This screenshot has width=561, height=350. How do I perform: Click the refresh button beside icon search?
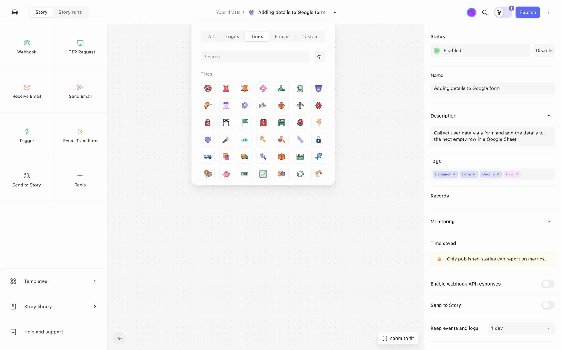(x=319, y=57)
